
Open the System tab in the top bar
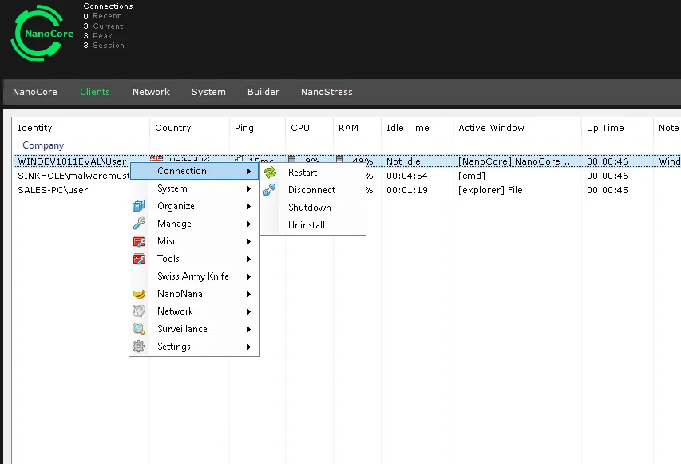point(208,92)
